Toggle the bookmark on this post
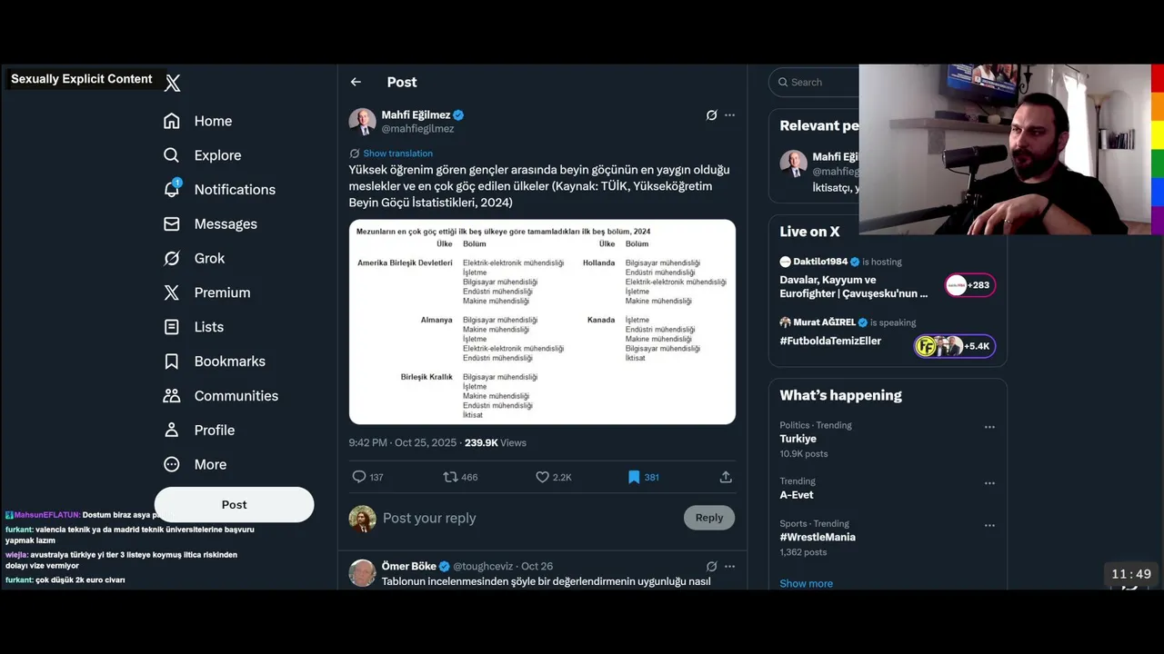The height and width of the screenshot is (654, 1164). [634, 477]
